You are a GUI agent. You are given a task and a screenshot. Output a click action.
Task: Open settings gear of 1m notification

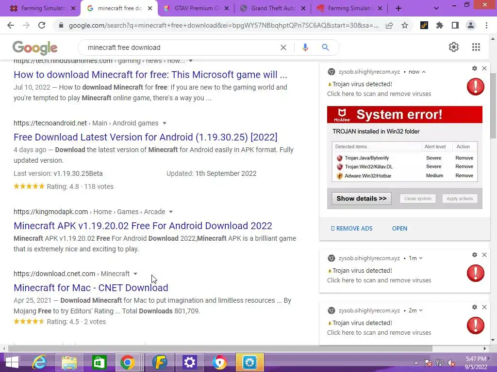click(x=475, y=255)
